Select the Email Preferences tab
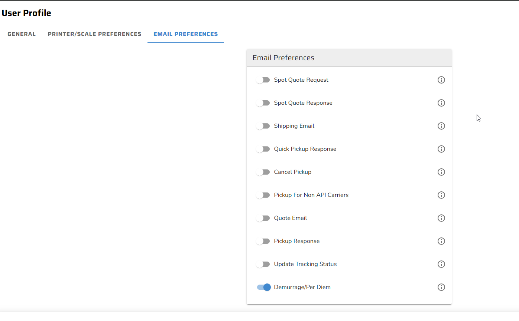 [186, 34]
